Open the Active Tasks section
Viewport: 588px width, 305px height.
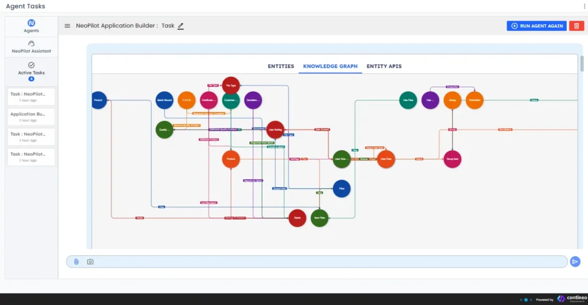(31, 71)
